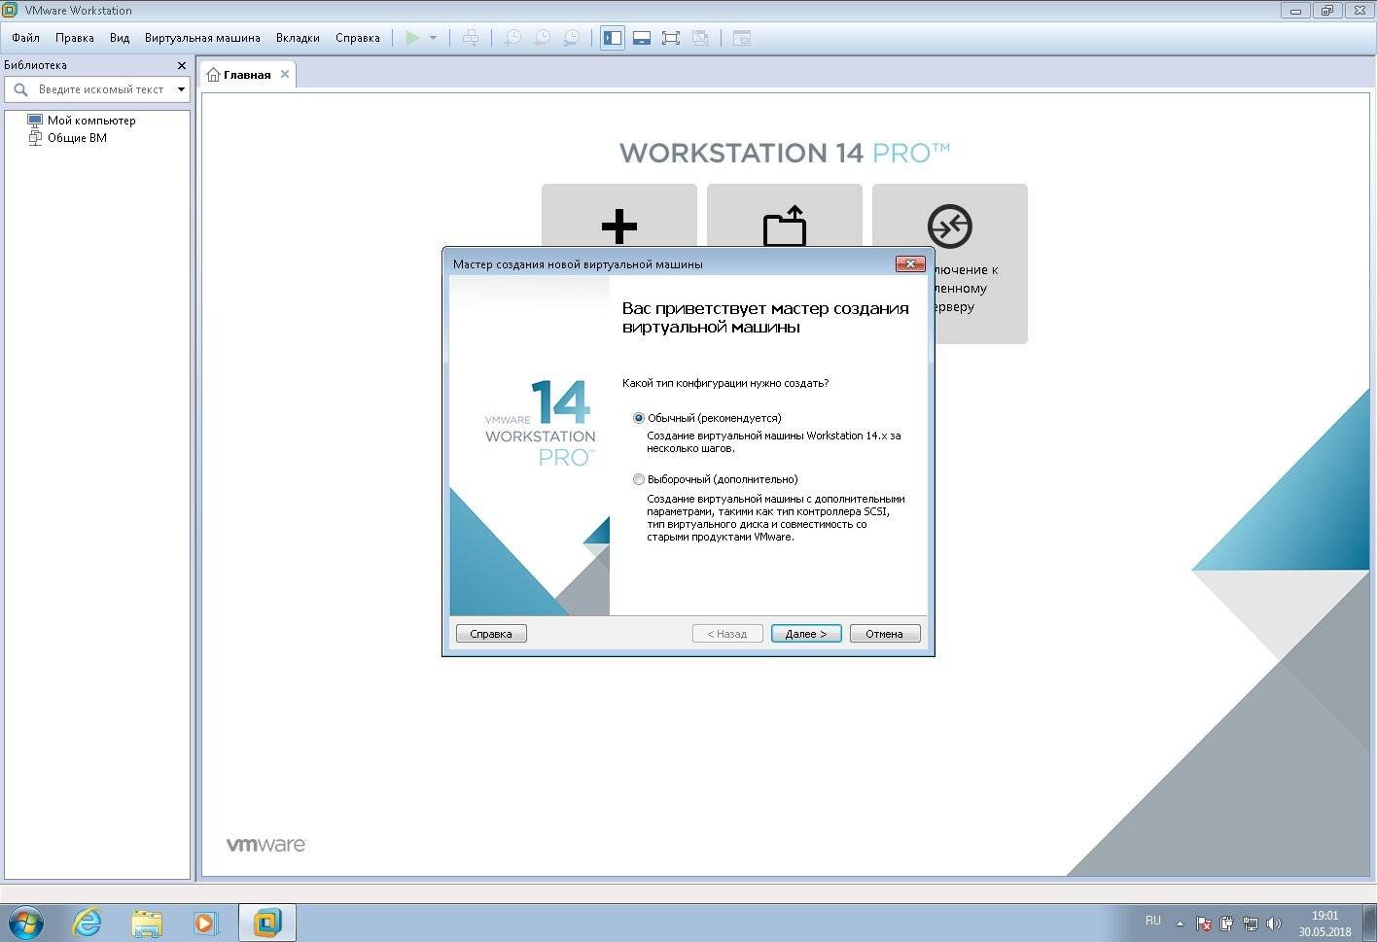Image resolution: width=1377 pixels, height=942 pixels.
Task: Select the Обычный (рекомендуется) radio option
Action: [639, 418]
